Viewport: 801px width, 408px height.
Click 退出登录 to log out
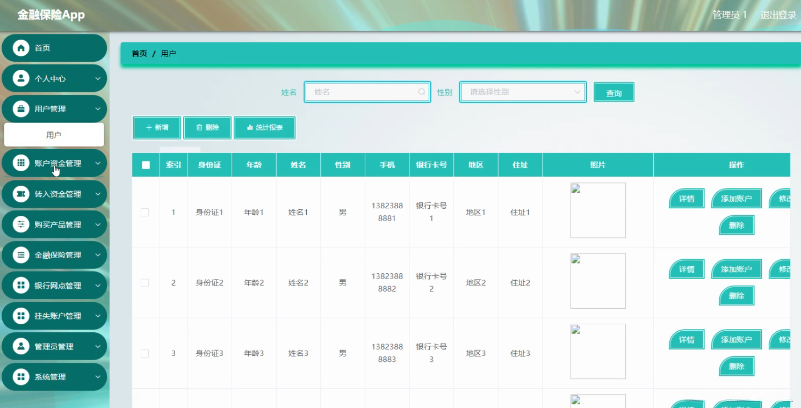tap(778, 15)
